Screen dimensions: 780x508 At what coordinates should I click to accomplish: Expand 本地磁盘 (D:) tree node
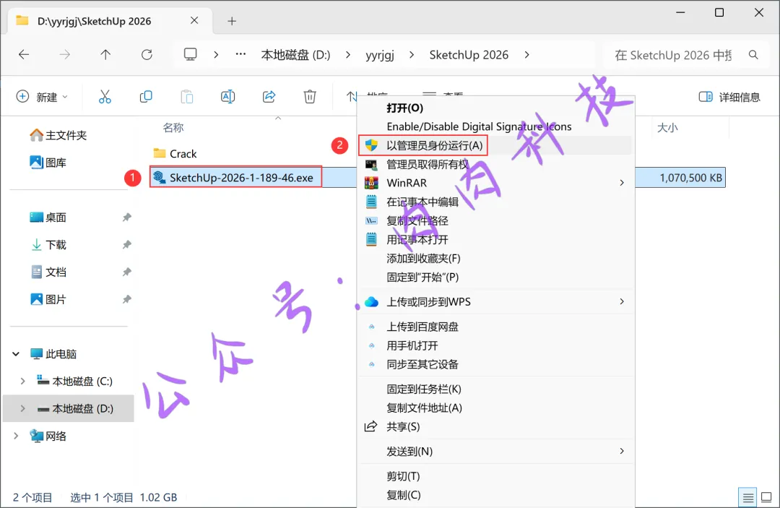[22, 408]
